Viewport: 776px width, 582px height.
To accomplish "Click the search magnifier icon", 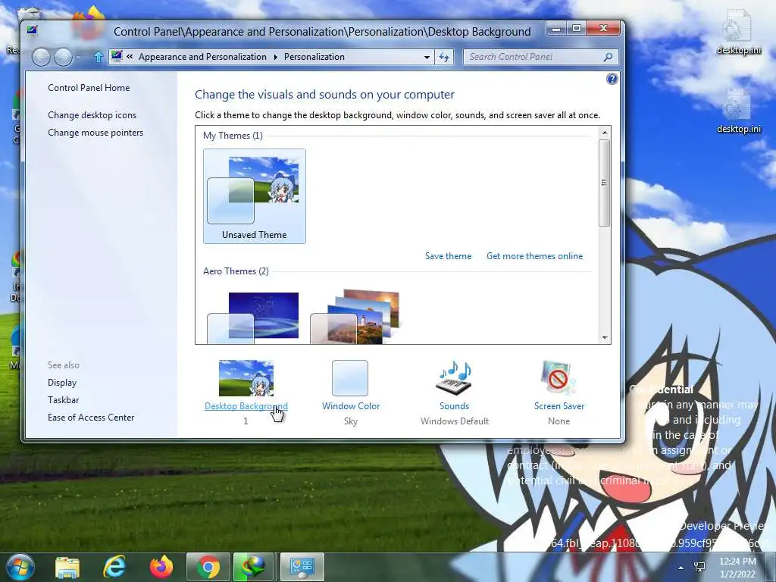I will [608, 57].
